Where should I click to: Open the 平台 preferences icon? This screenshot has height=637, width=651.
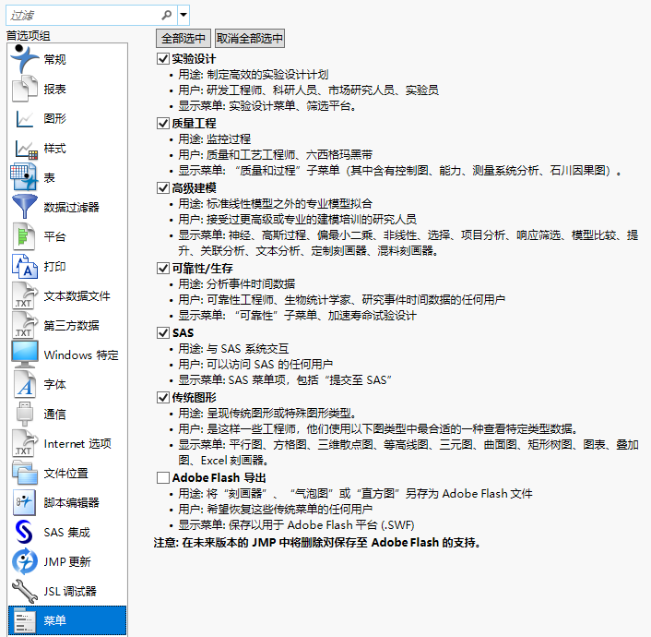point(24,236)
